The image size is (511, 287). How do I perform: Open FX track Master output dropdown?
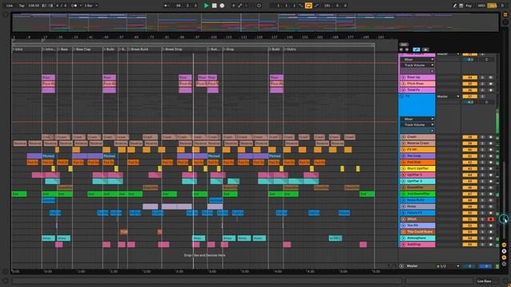(449, 96)
